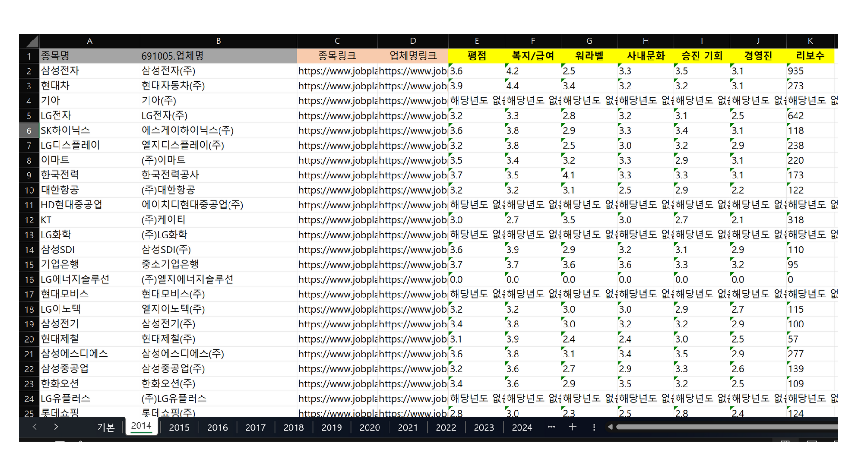Viewport: 857px width, 476px height.
Task: Switch to the 2019 sheet tab
Action: 331,427
